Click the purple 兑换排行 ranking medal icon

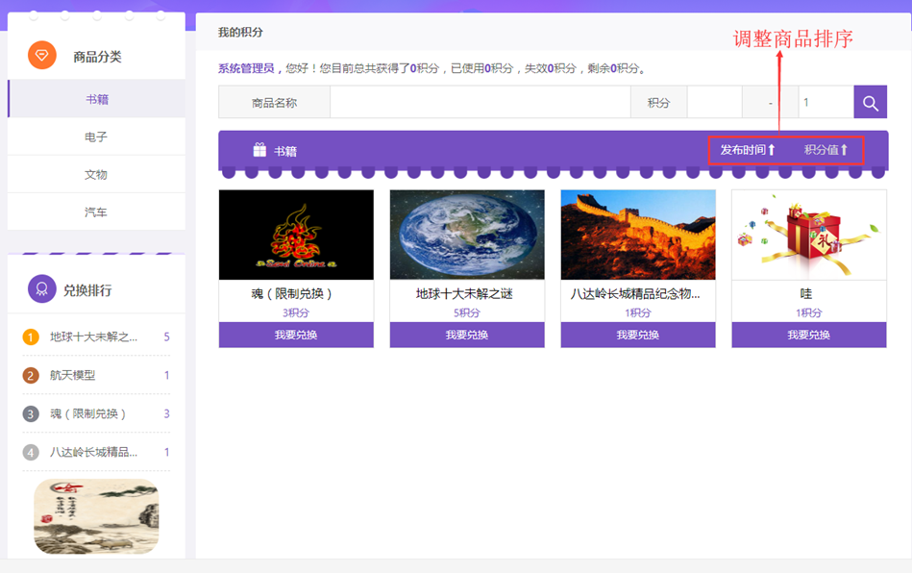click(x=42, y=289)
